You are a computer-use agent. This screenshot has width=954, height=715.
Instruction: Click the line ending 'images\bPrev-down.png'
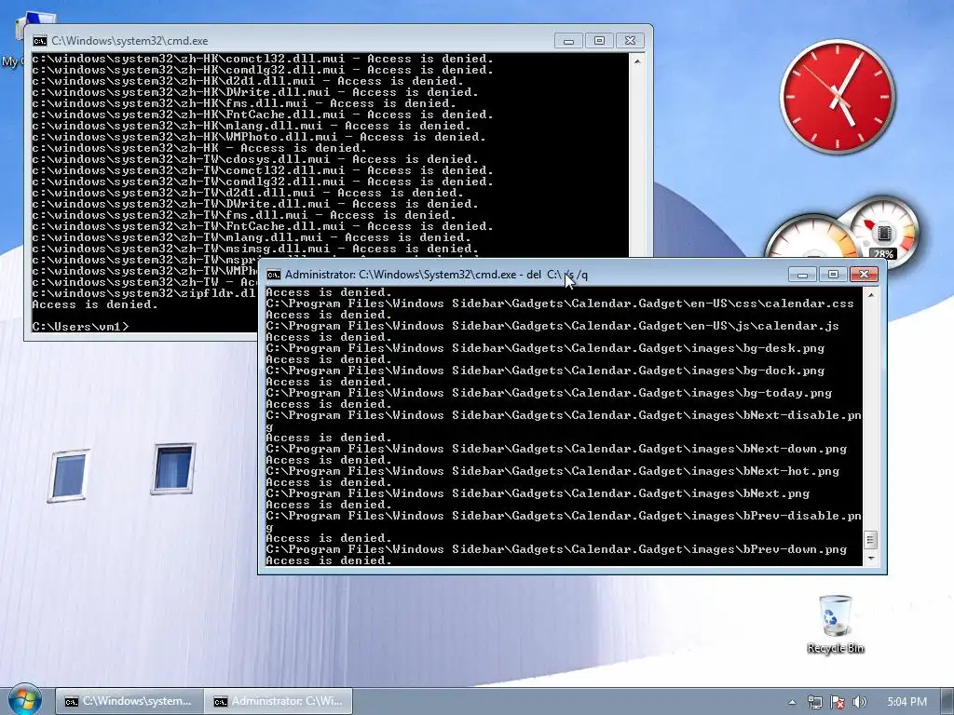point(556,549)
